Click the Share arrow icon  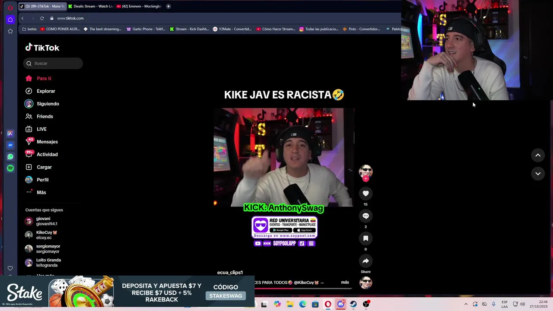pos(365,261)
